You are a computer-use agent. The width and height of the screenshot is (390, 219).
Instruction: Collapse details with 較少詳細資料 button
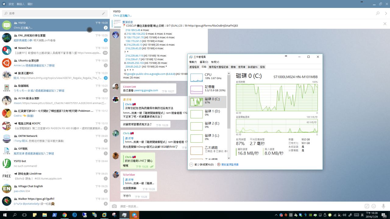(202, 165)
